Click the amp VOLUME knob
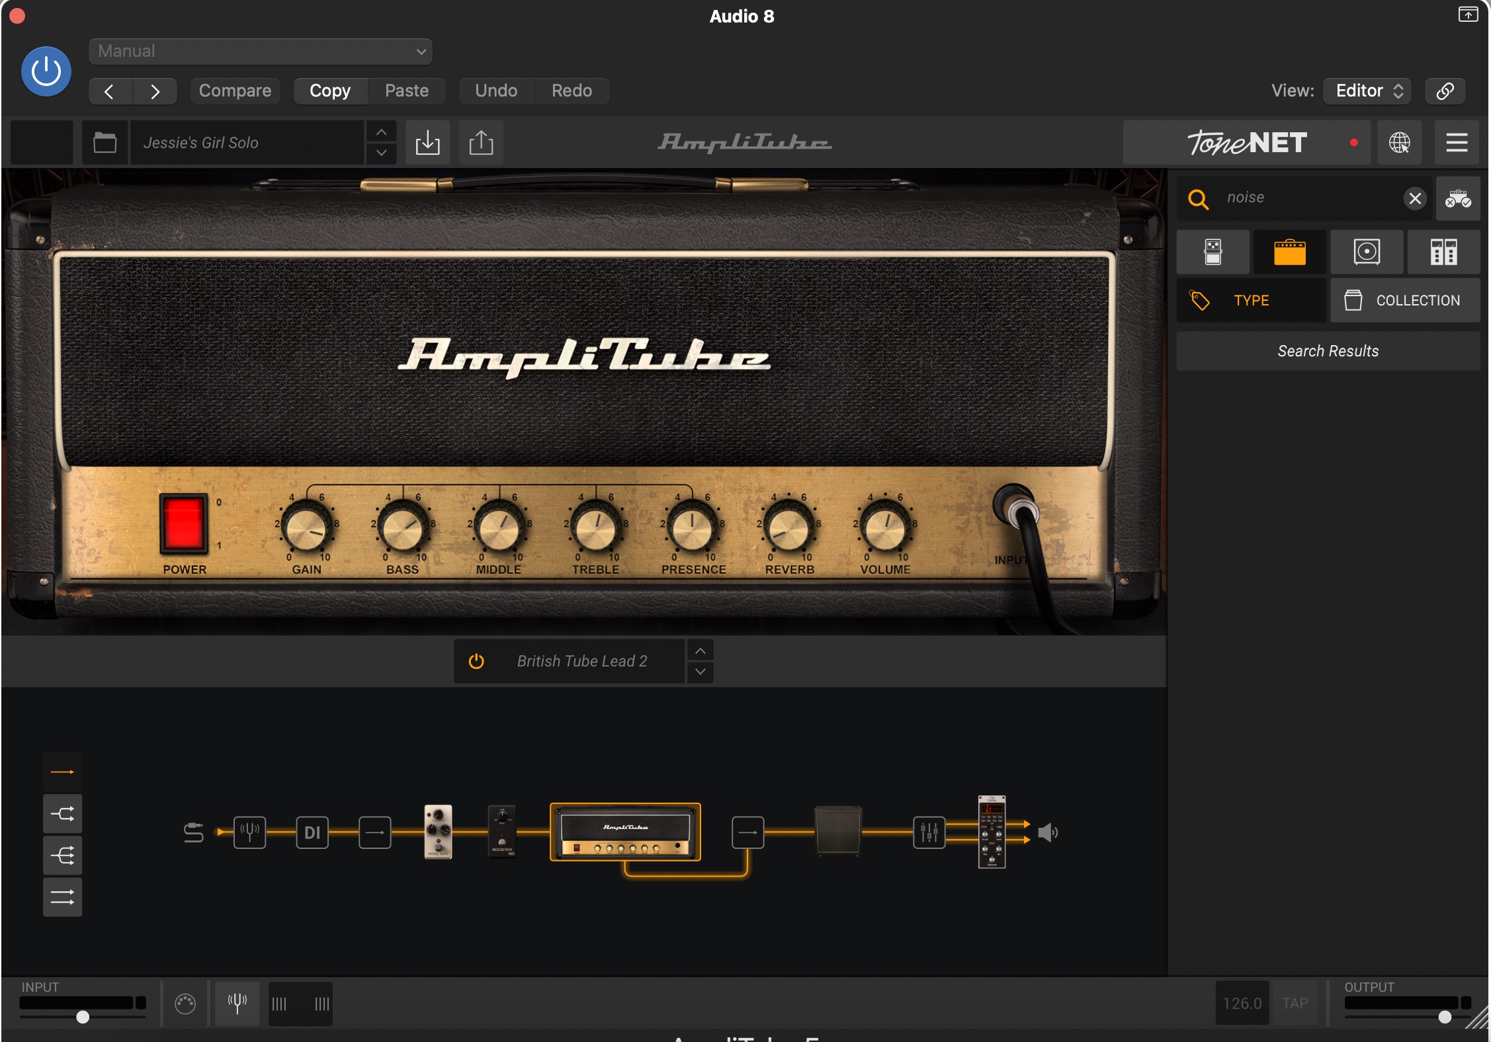The width and height of the screenshot is (1491, 1042). coord(885,528)
